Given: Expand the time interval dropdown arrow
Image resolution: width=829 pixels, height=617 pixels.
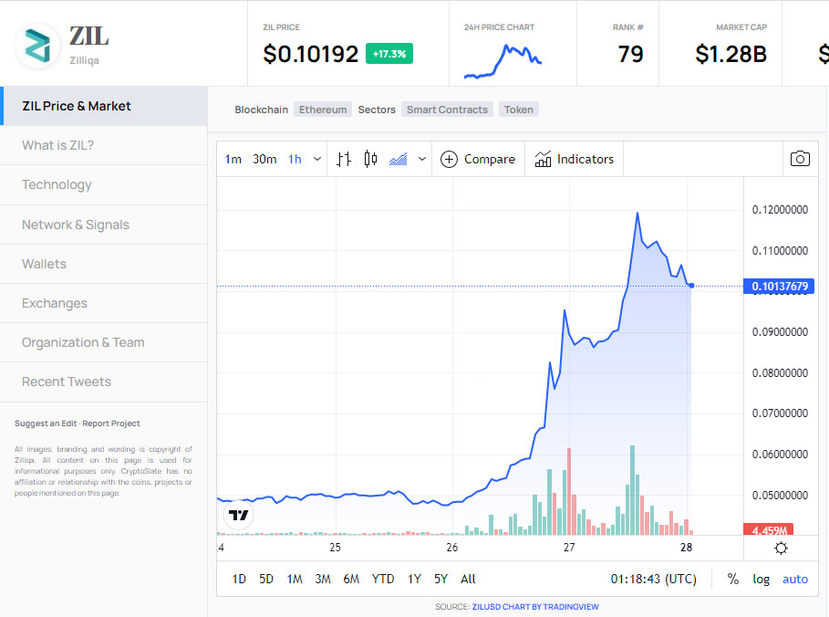Looking at the screenshot, I should (317, 159).
